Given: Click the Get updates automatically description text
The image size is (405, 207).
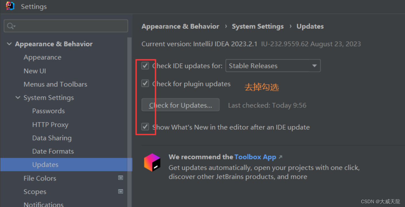Looking at the screenshot, I should pyautogui.click(x=264, y=172).
